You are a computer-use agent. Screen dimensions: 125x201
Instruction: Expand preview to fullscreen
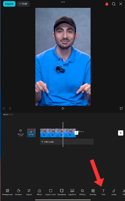click(x=121, y=108)
